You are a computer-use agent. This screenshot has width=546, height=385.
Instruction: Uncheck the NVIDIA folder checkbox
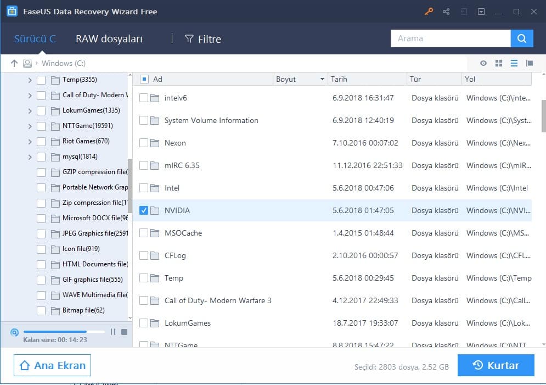click(144, 210)
